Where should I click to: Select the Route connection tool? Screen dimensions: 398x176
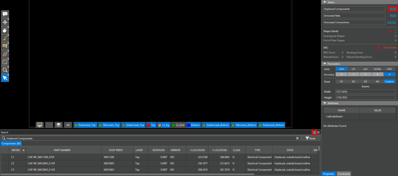click(5, 38)
